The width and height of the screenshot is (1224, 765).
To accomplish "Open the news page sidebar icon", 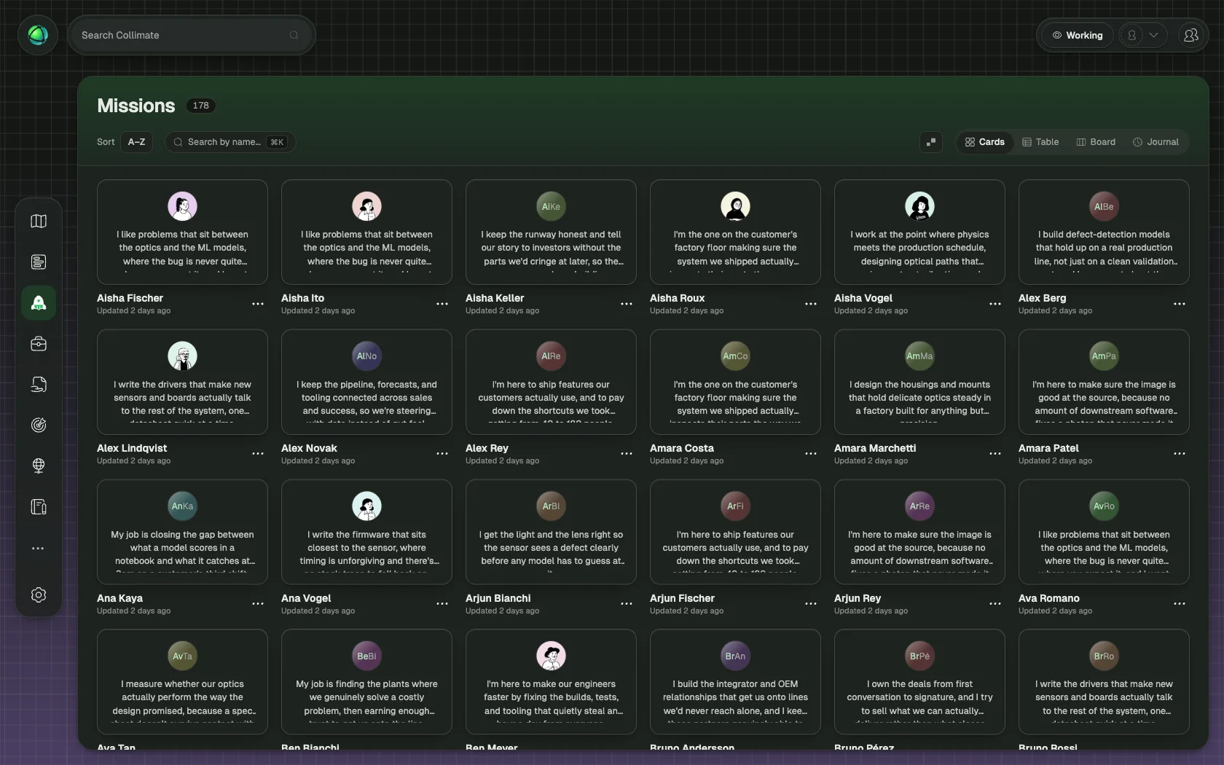I will click(39, 262).
